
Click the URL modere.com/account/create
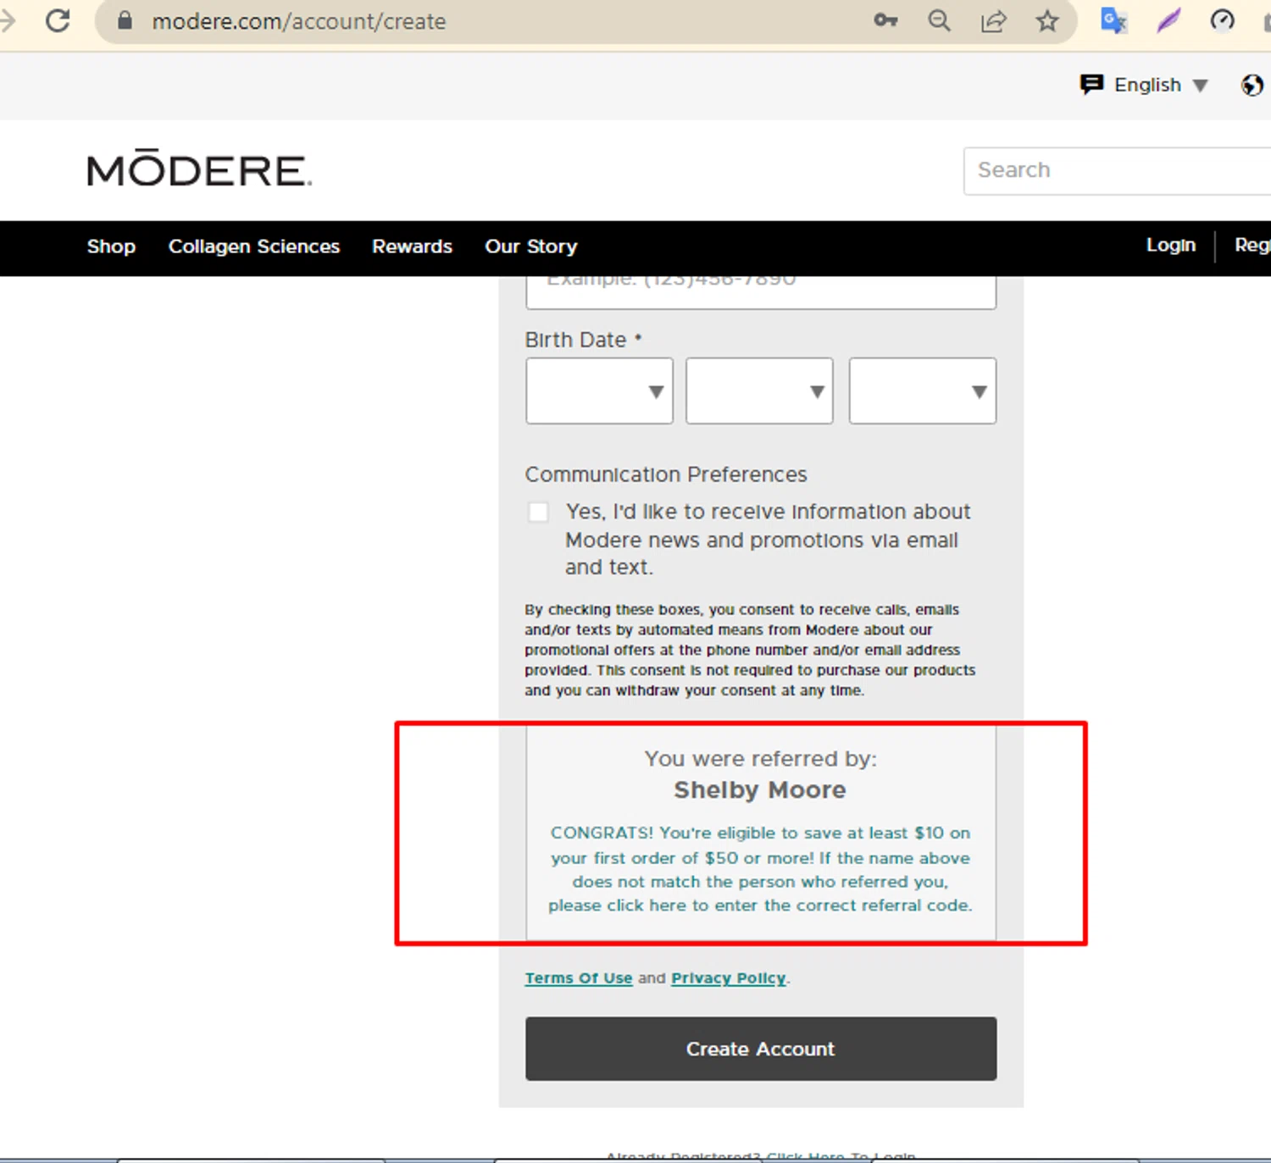[299, 21]
